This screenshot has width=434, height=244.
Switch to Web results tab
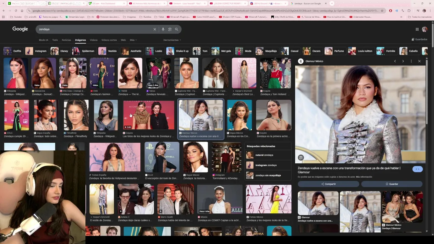(123, 40)
